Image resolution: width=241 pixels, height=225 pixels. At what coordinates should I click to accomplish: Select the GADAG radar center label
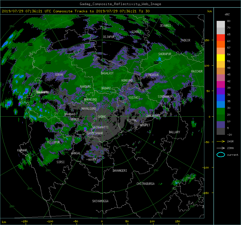(102, 117)
